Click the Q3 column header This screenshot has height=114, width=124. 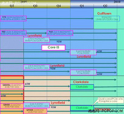click(x=35, y=6)
